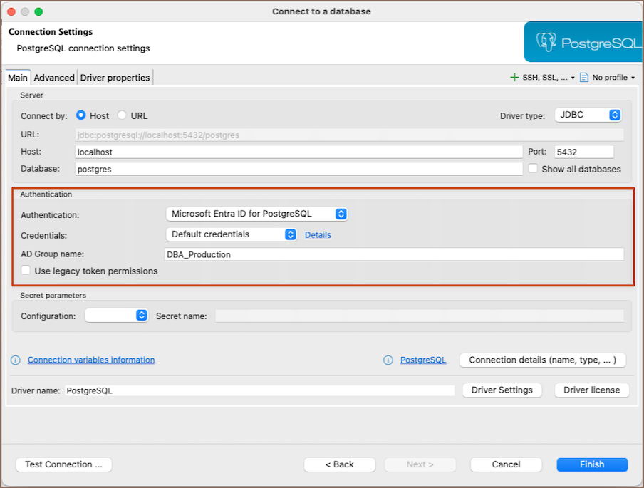Open the Secret parameters Configuration dropdown
644x488 pixels.
point(116,316)
